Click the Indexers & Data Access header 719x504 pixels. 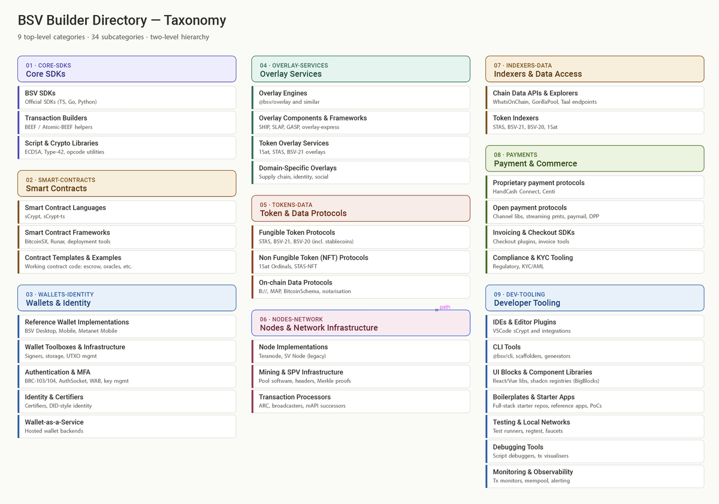click(595, 69)
